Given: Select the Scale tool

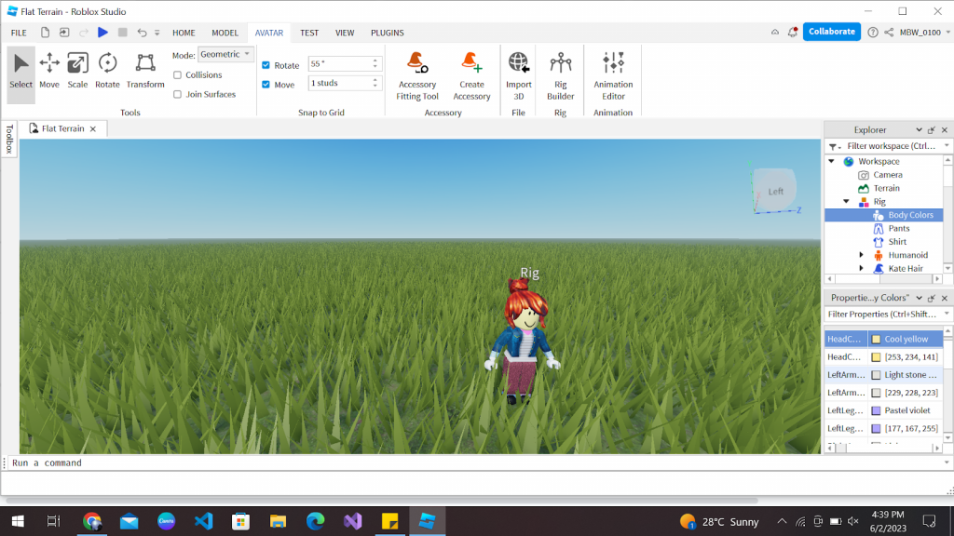Looking at the screenshot, I should coord(77,70).
